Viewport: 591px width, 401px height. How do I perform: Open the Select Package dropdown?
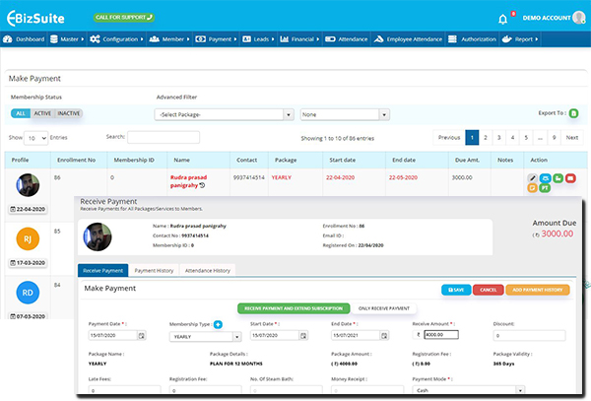224,114
